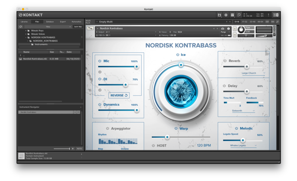Screen dimensions: 297x181
Task: Toggle the Ice effect power button
Action: coord(178,55)
